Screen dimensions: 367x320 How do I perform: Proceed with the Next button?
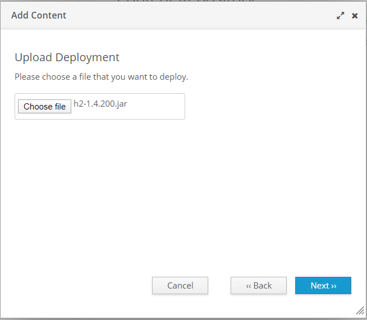click(x=323, y=285)
